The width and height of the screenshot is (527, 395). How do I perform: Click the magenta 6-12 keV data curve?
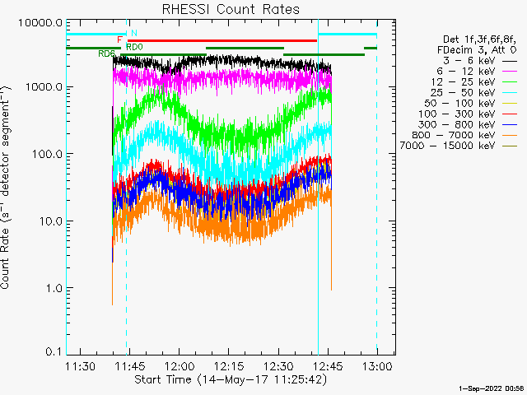click(222, 81)
